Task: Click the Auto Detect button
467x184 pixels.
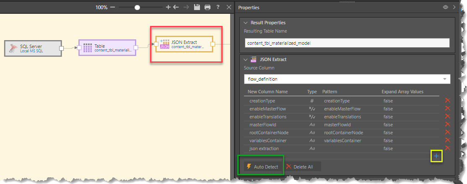Action: pyautogui.click(x=262, y=167)
